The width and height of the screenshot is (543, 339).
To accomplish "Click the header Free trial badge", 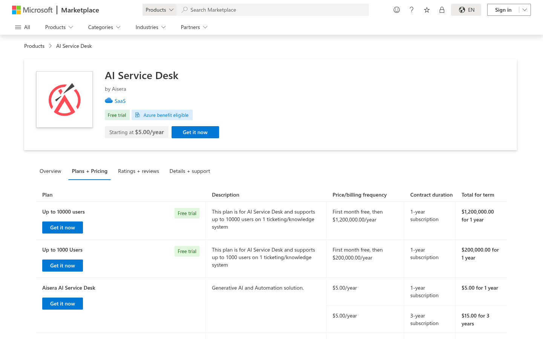I will [117, 115].
